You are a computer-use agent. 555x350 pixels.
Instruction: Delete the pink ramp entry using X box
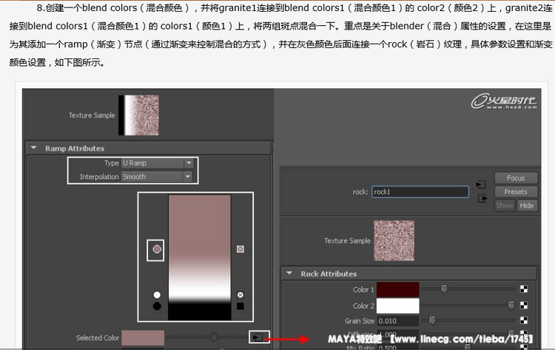pyautogui.click(x=240, y=250)
